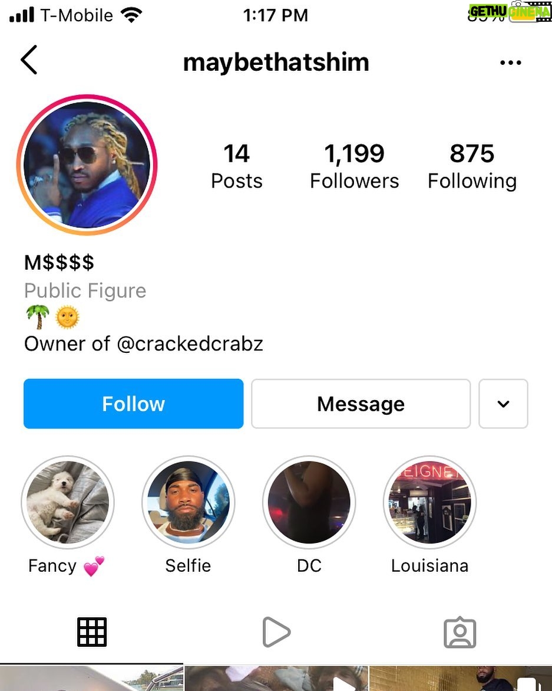Screen dimensions: 552x691
Task: View the Fancy story highlight
Action: click(68, 502)
